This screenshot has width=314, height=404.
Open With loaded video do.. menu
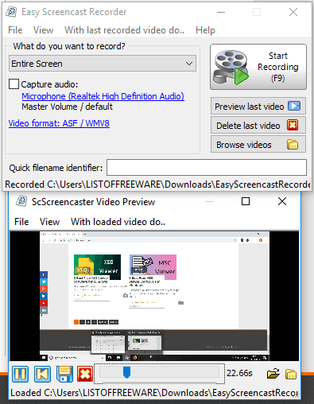118,222
